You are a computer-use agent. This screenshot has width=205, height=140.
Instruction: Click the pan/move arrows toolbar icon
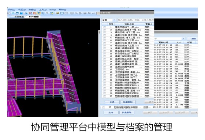click(x=13, y=13)
